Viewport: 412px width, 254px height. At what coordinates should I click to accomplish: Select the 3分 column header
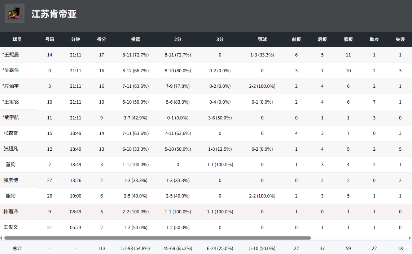point(220,39)
